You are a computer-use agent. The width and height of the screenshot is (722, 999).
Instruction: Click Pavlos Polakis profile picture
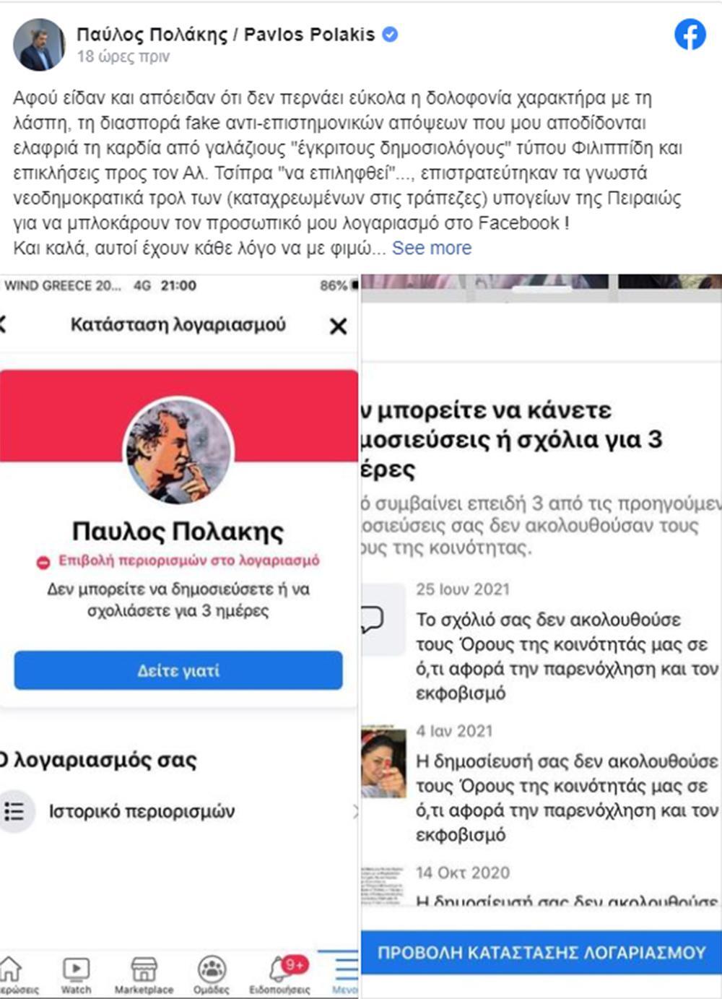pyautogui.click(x=39, y=45)
